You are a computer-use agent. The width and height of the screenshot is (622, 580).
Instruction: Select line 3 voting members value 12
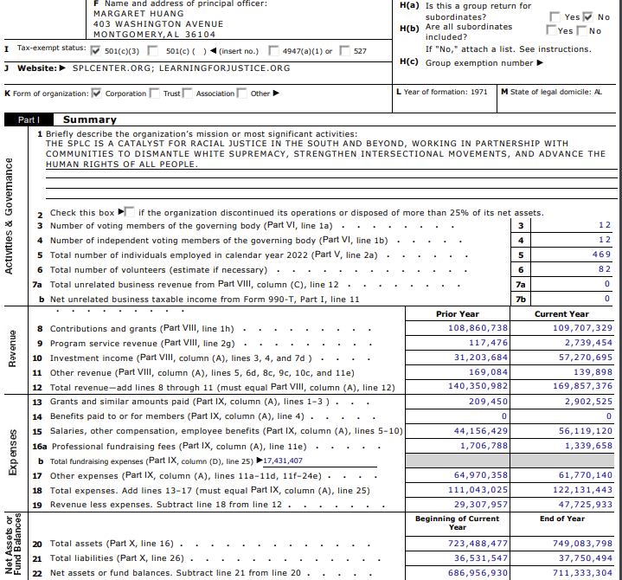coord(605,225)
